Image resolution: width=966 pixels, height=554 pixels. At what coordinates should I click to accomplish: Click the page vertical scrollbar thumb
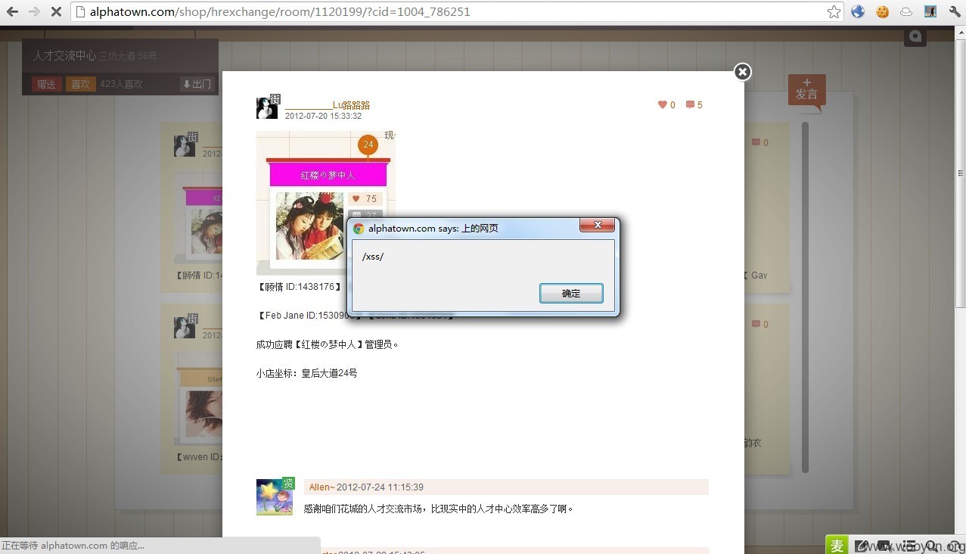[960, 174]
